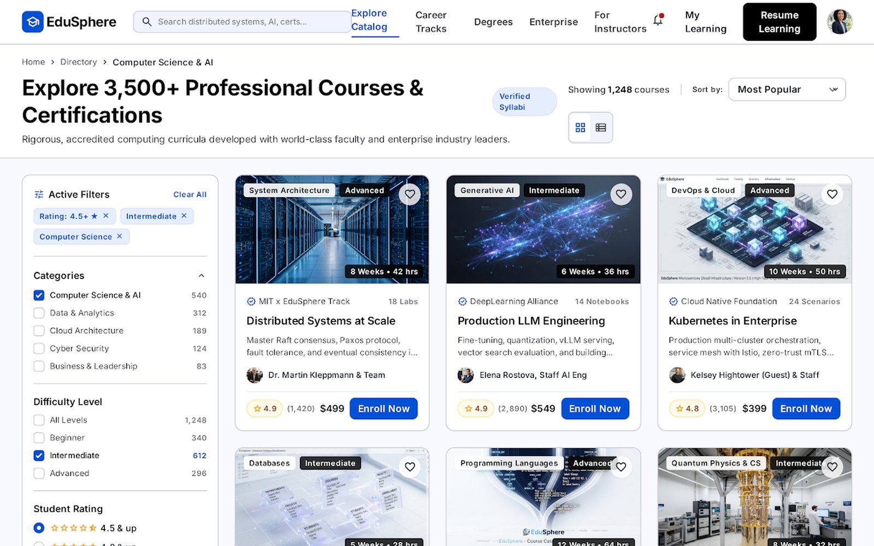Favorite the Distributed Systems at Scale course

click(410, 194)
